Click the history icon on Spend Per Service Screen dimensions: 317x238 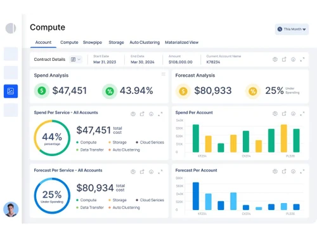[x=133, y=114]
